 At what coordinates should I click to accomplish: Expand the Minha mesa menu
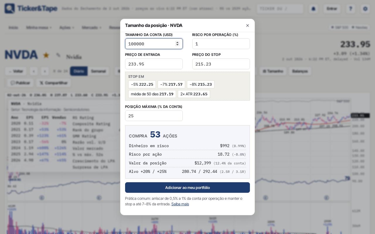pyautogui.click(x=39, y=27)
